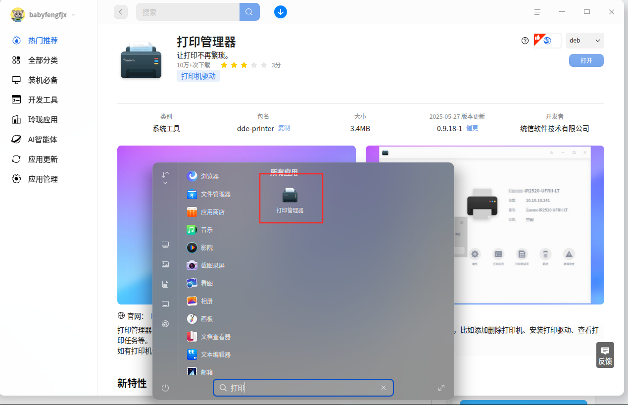Focus the store 搜索 input field
This screenshot has width=628, height=405.
pyautogui.click(x=188, y=12)
